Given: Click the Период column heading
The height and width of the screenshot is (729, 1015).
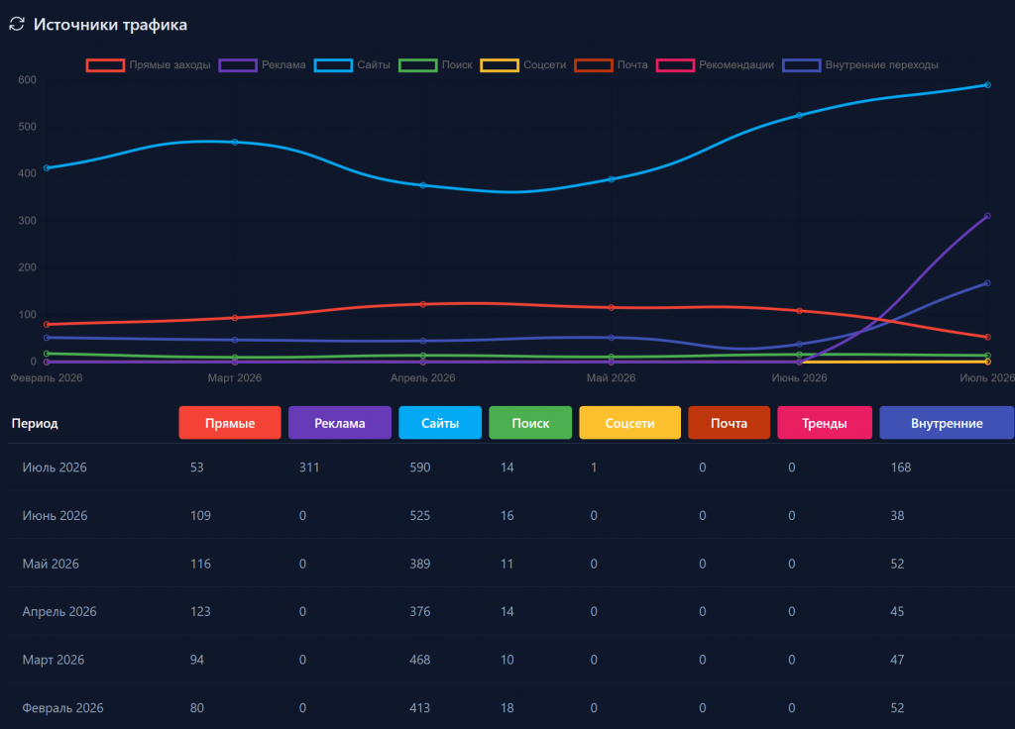Looking at the screenshot, I should 35,424.
